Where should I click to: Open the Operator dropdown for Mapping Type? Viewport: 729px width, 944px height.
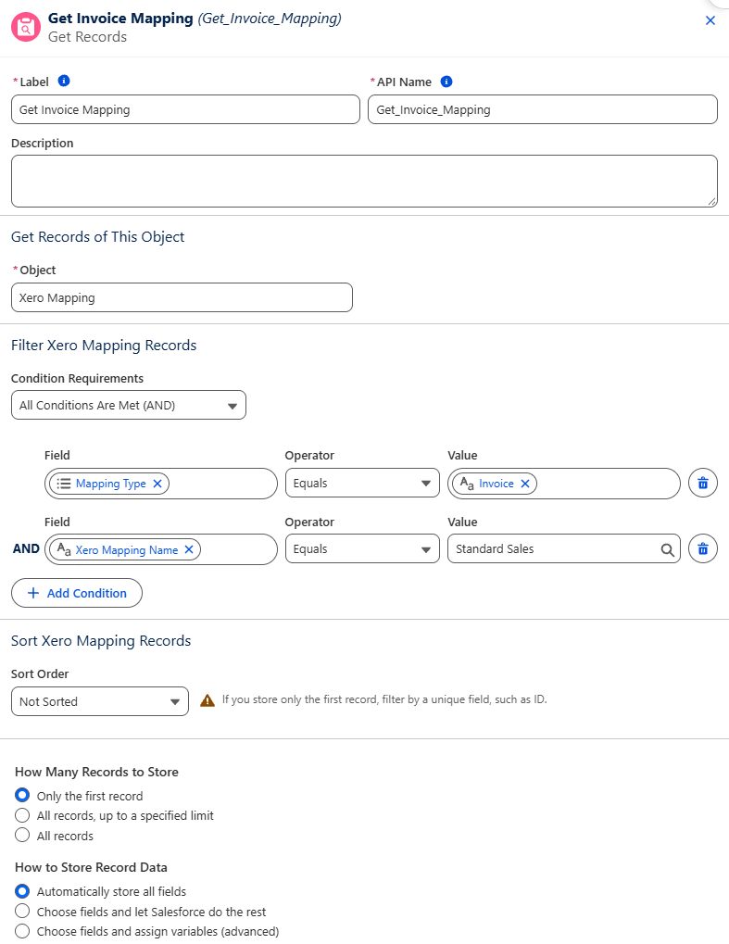click(x=362, y=483)
